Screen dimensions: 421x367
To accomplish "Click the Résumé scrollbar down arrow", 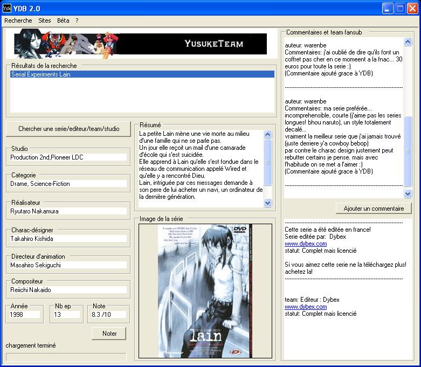I will (x=268, y=203).
